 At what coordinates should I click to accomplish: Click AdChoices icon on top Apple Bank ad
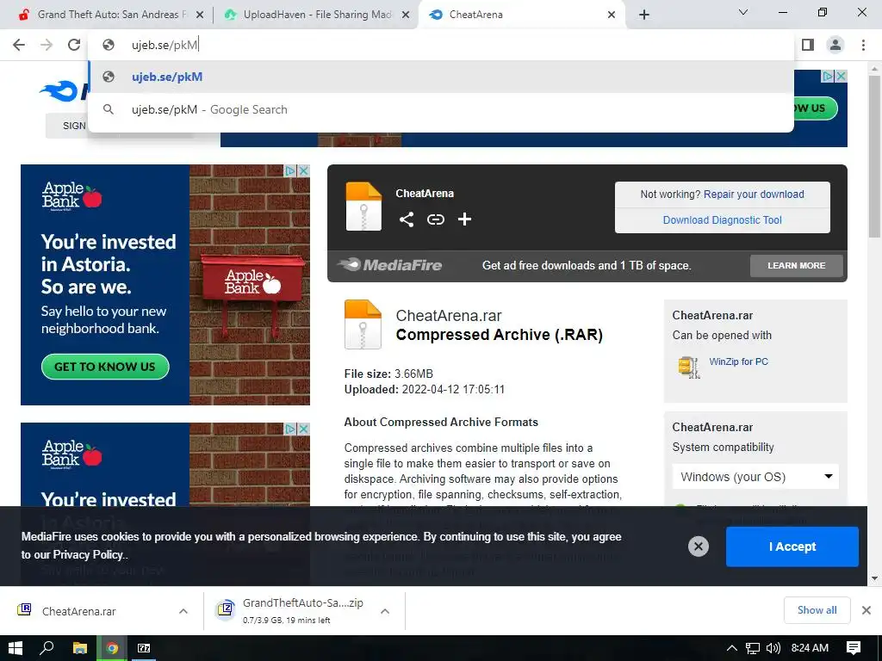(x=290, y=170)
